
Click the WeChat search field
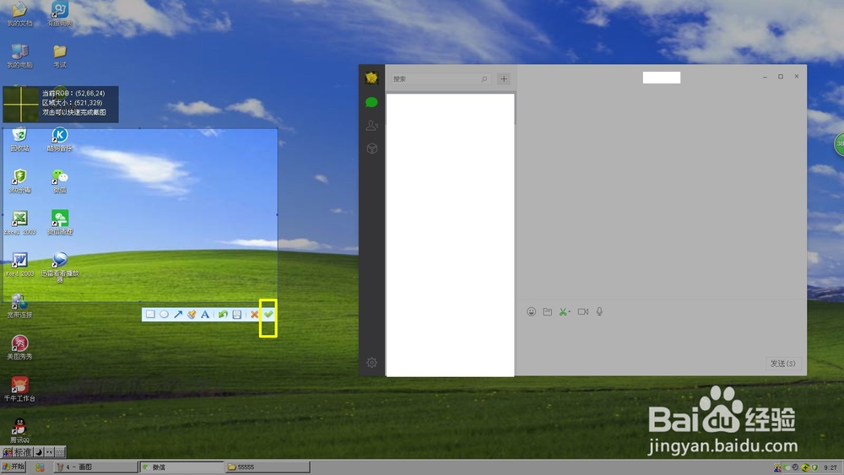441,79
